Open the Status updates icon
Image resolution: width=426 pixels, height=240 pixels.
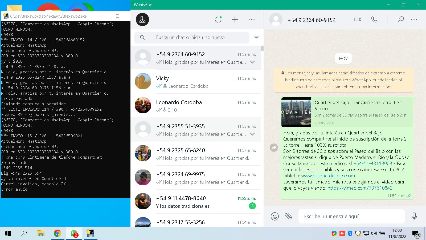[x=218, y=19]
